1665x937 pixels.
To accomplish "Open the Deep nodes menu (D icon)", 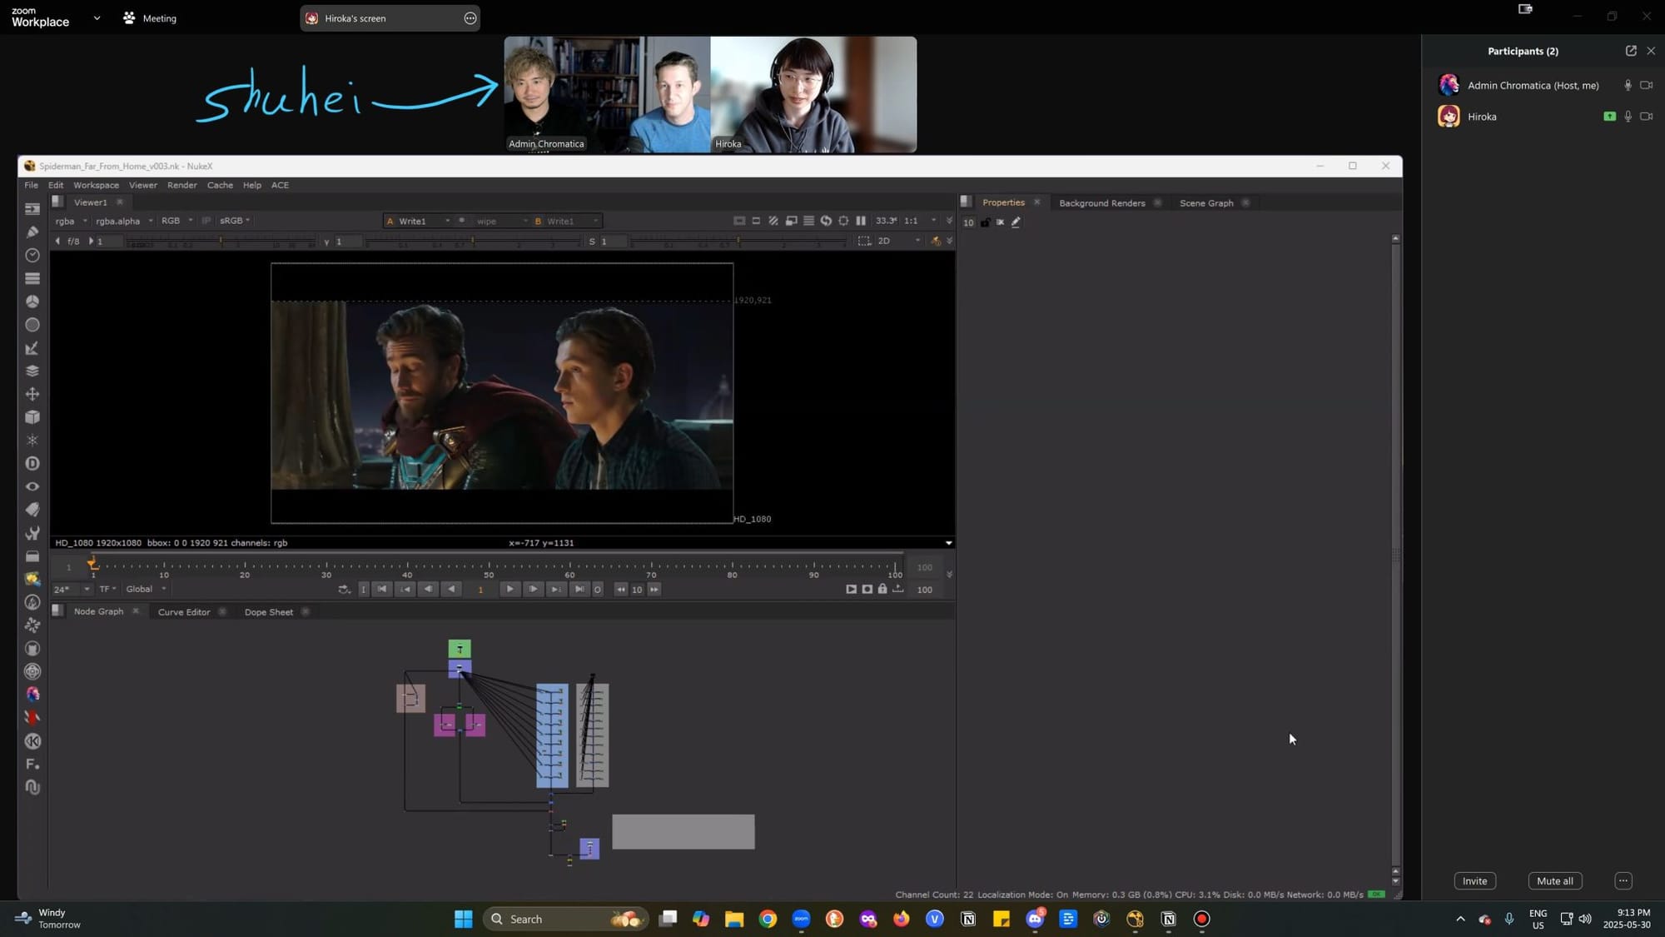I will point(32,464).
